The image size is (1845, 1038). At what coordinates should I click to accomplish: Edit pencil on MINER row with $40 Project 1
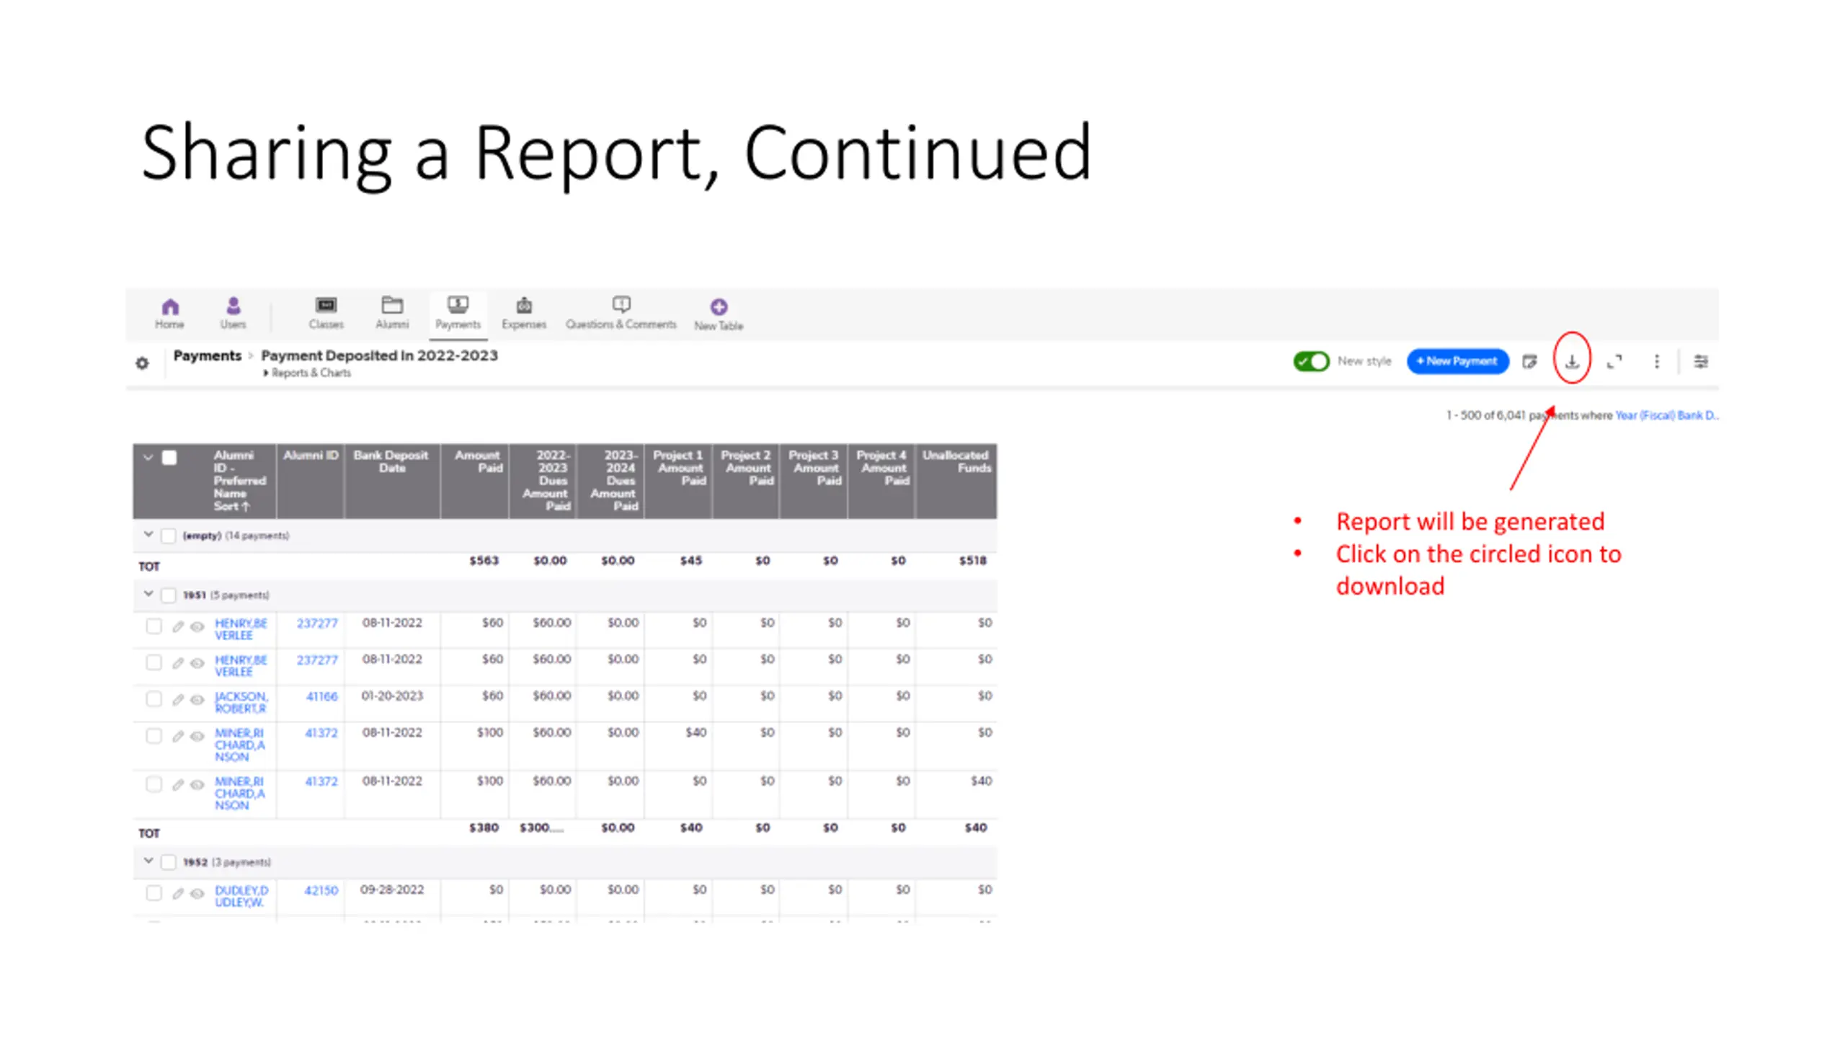[x=177, y=737]
